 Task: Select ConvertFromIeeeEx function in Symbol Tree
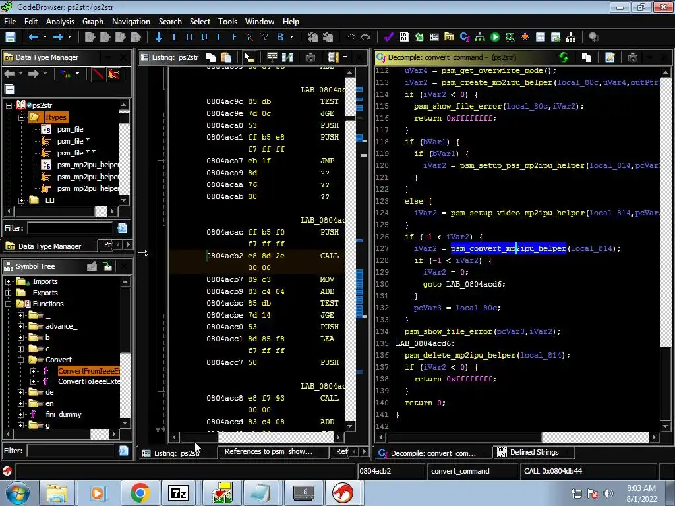(89, 371)
